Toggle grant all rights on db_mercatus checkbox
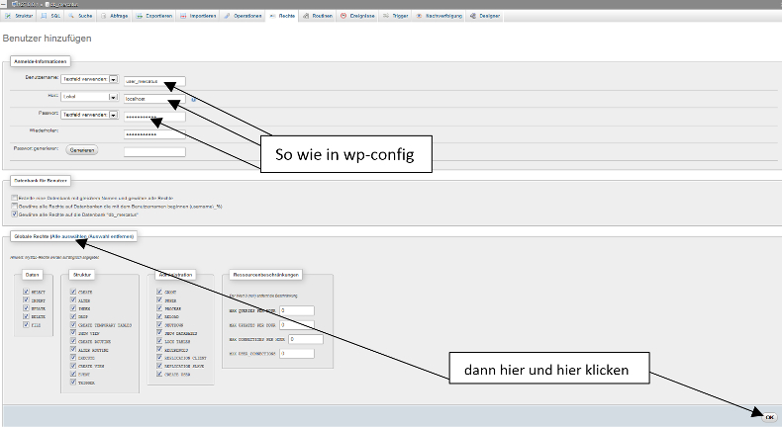 click(x=14, y=213)
